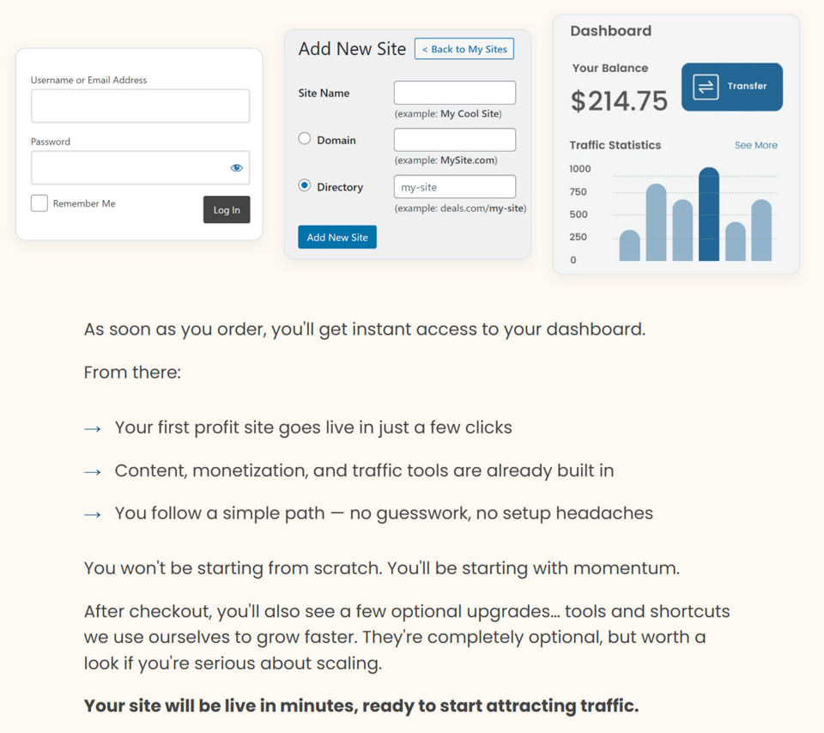Screen dimensions: 824x733
Task: Click the Add New Site button
Action: (337, 238)
